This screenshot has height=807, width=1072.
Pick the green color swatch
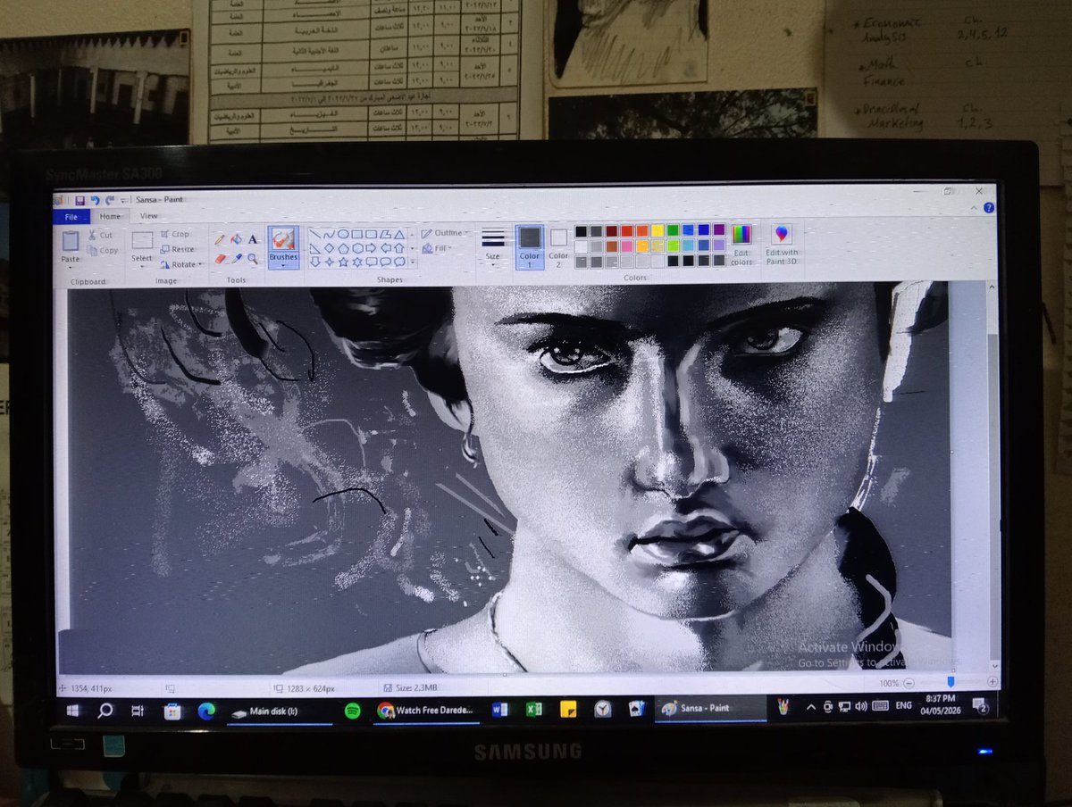tap(673, 230)
